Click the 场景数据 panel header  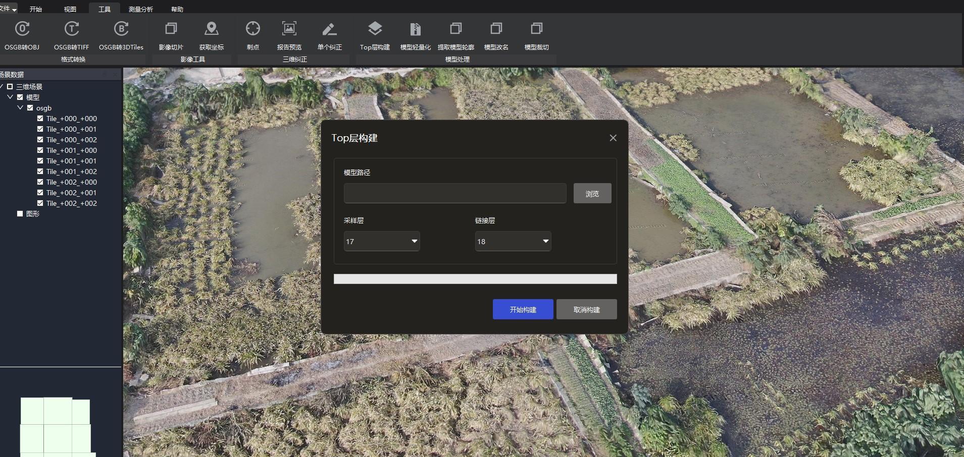pyautogui.click(x=61, y=74)
